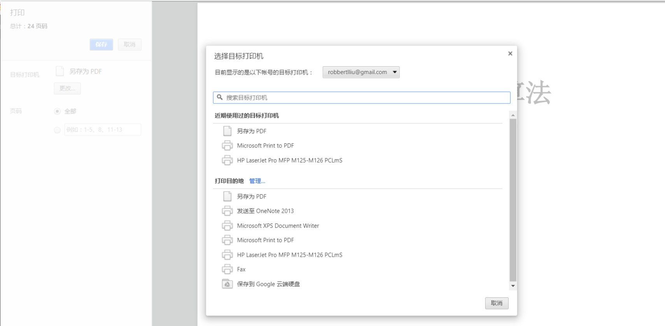Click the Save as PDF icon under recent printers

pyautogui.click(x=227, y=131)
